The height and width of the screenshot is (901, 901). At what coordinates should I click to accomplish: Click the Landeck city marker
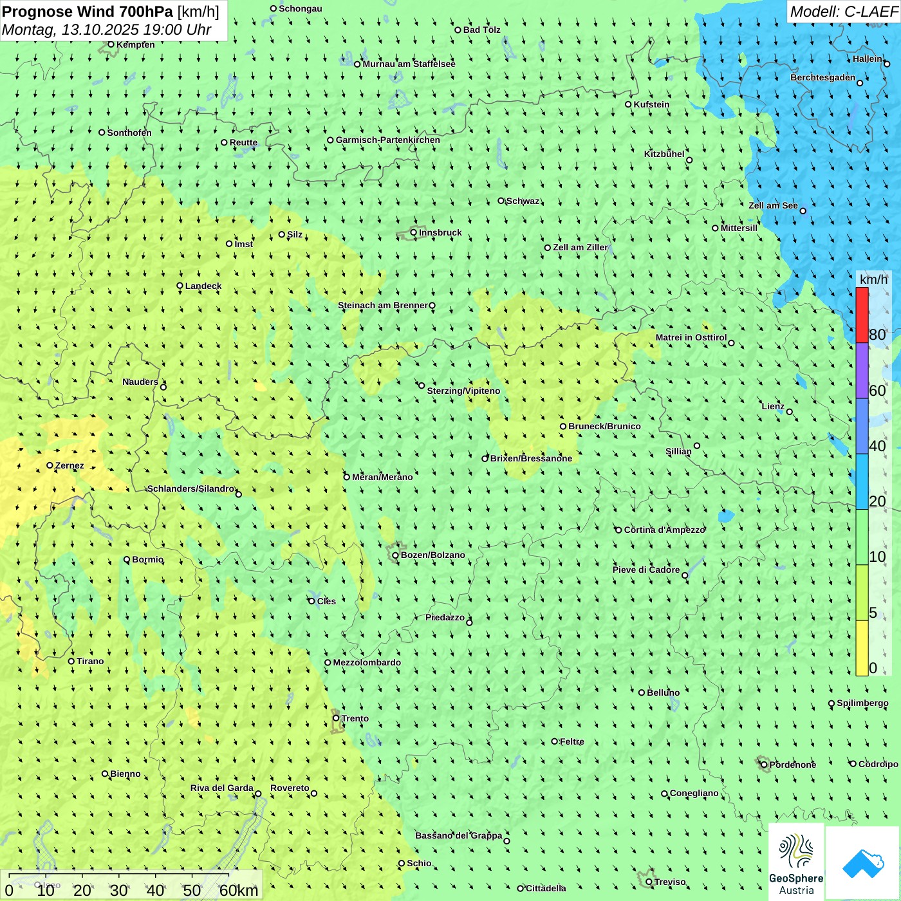click(x=180, y=286)
